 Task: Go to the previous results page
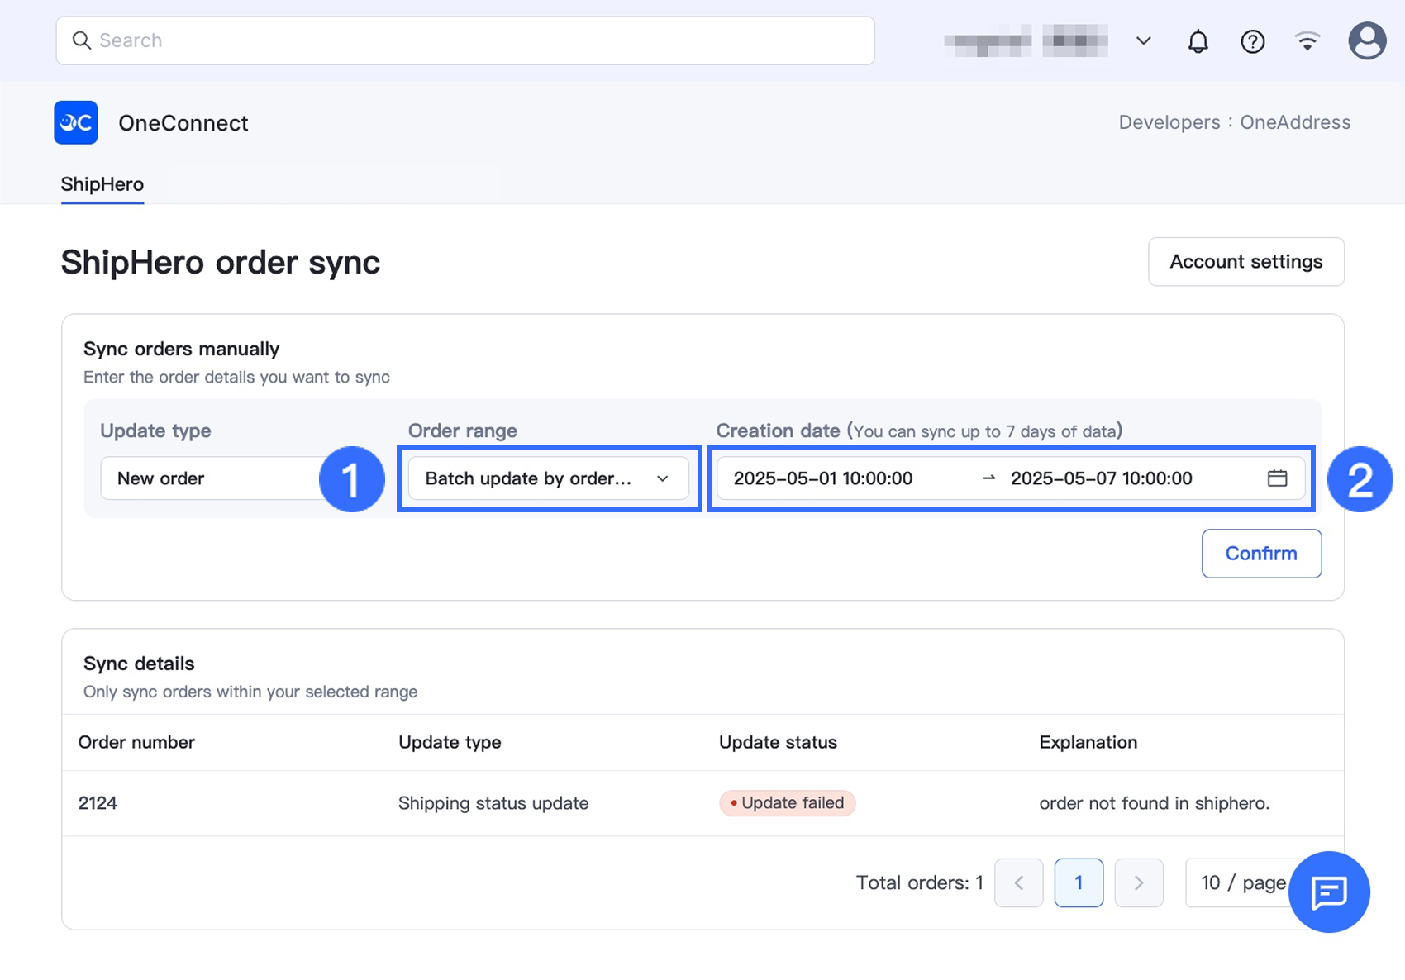coord(1018,882)
